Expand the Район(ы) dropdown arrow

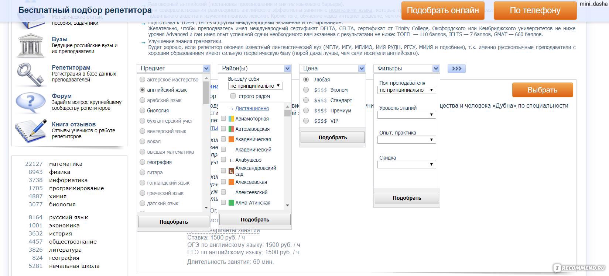[x=287, y=69]
